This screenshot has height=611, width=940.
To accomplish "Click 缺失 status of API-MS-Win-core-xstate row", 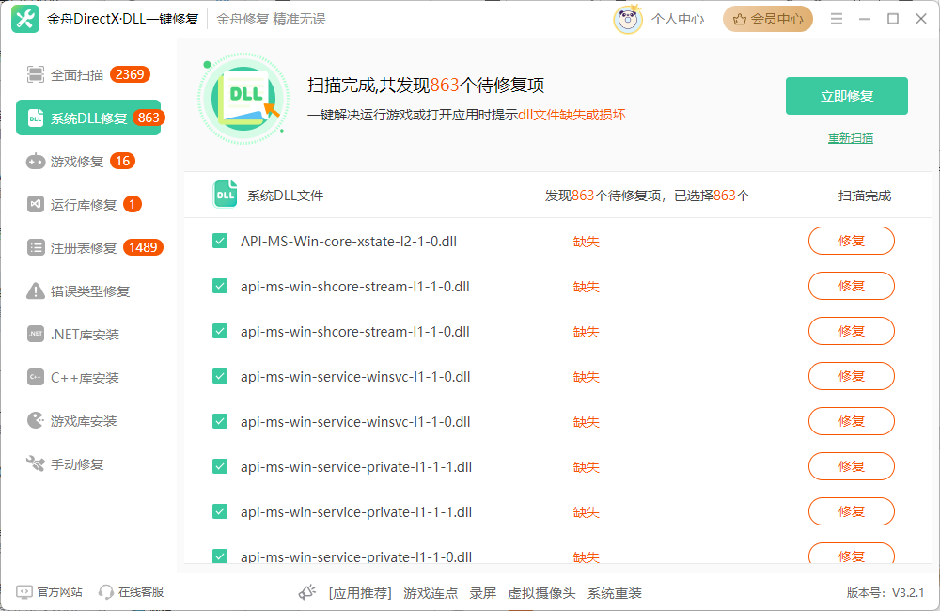I will click(587, 242).
